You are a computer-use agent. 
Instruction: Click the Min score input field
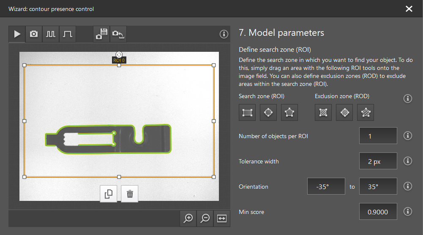378,212
